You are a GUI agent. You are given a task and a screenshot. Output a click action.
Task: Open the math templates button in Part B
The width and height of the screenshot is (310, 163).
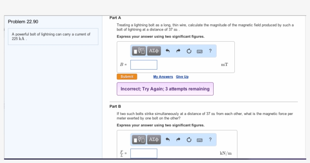click(139, 140)
